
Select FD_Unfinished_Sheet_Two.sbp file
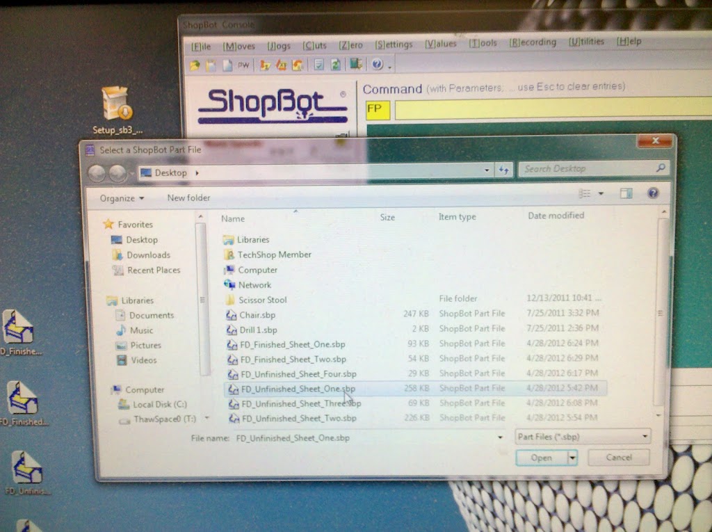tap(293, 419)
